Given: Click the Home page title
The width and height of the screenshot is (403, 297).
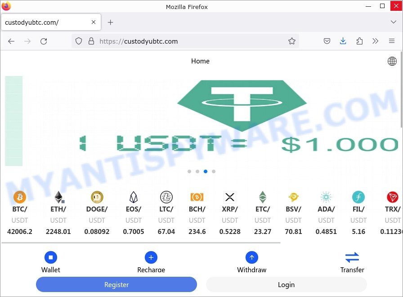Looking at the screenshot, I should [x=200, y=61].
